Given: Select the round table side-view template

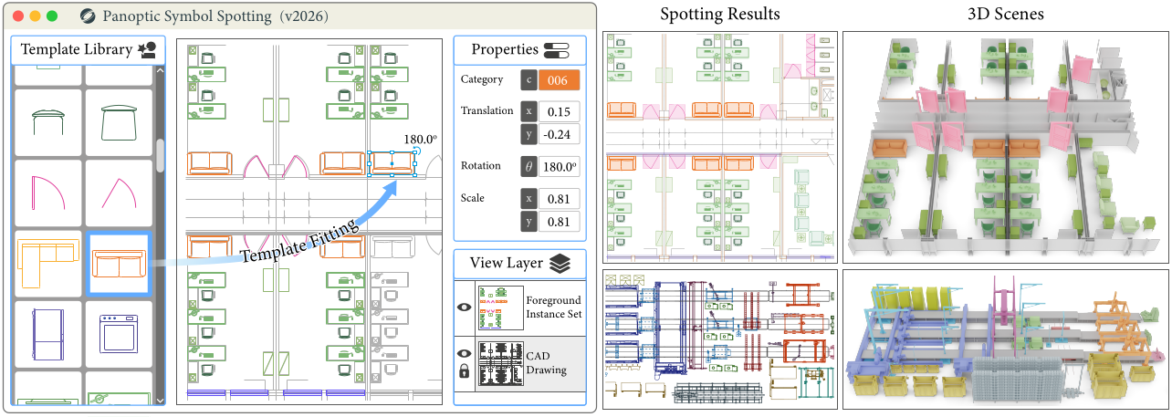Looking at the screenshot, I should (48, 120).
